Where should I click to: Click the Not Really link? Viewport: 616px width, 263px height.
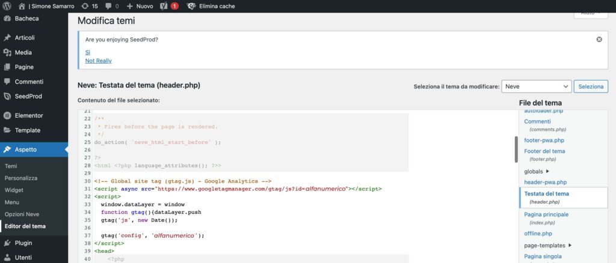tap(98, 61)
